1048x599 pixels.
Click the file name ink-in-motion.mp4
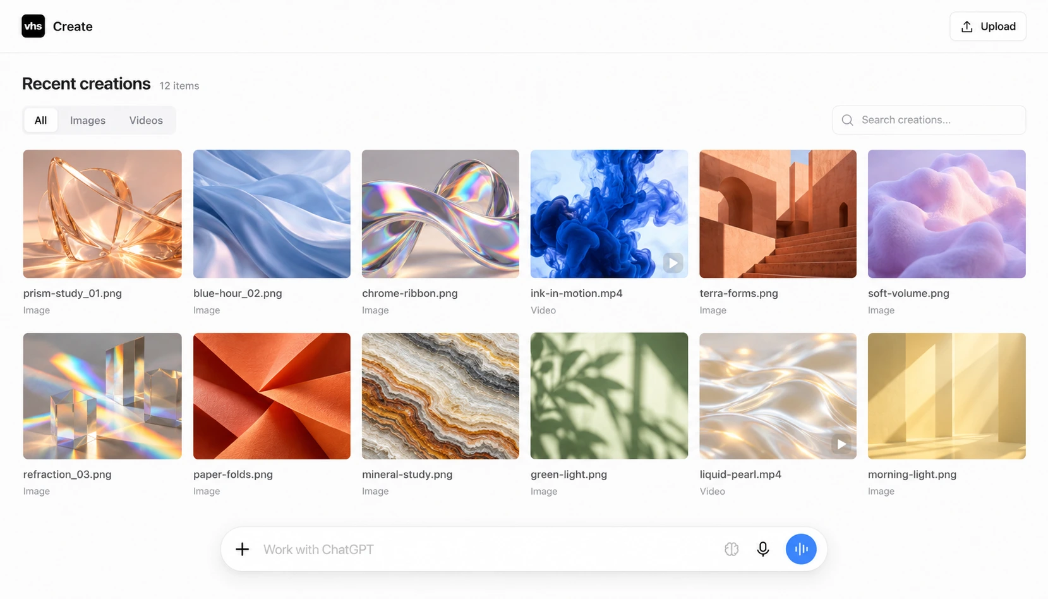(x=577, y=293)
